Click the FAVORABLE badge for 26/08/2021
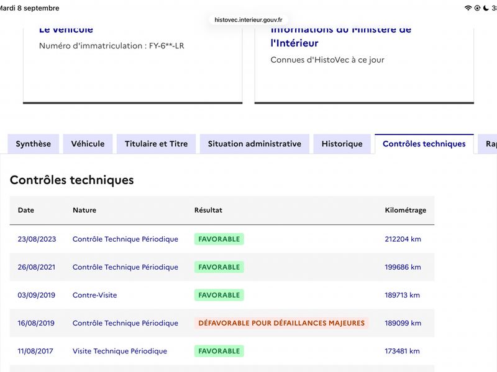The width and height of the screenshot is (497, 372). [219, 267]
